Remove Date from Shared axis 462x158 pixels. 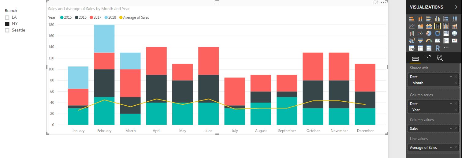456,77
